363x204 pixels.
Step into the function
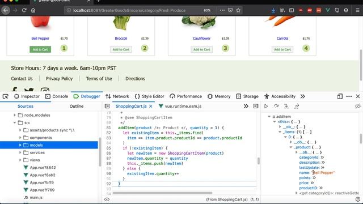(286, 106)
